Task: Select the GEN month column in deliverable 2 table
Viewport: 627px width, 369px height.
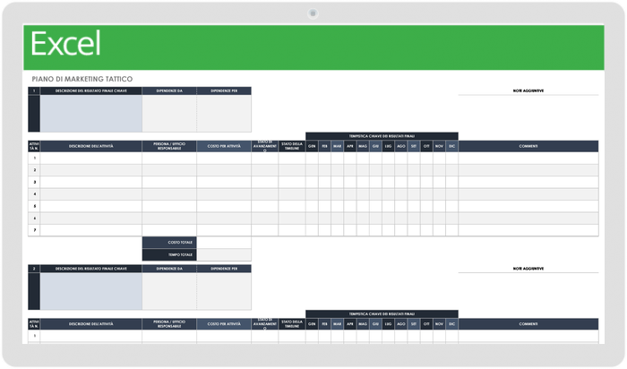Action: point(312,324)
